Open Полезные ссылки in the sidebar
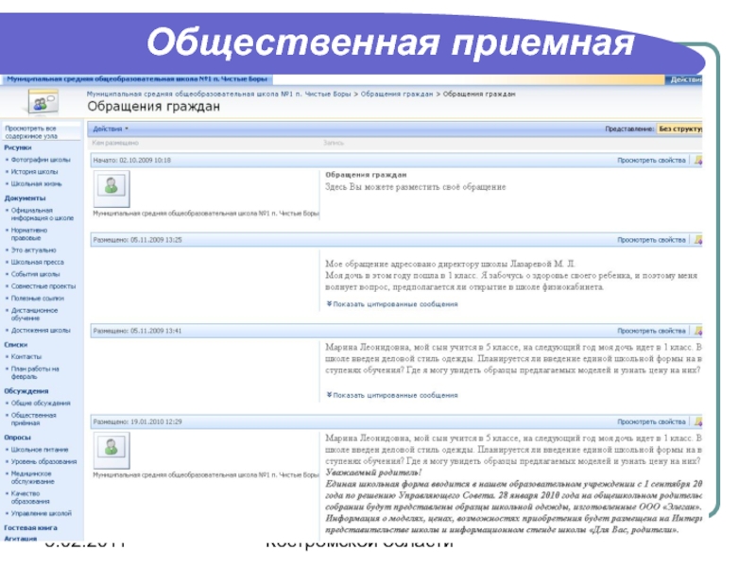 (x=37, y=299)
